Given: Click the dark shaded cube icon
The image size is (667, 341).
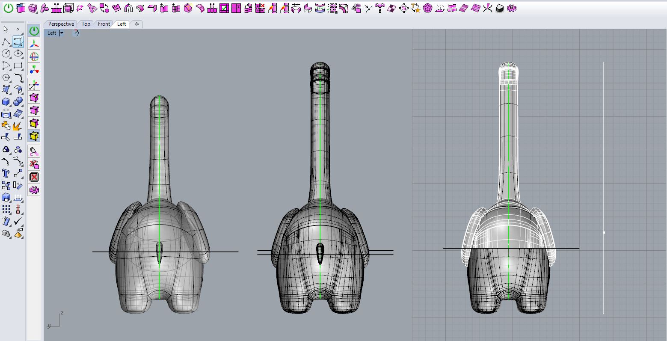Looking at the screenshot, I should 500,8.
